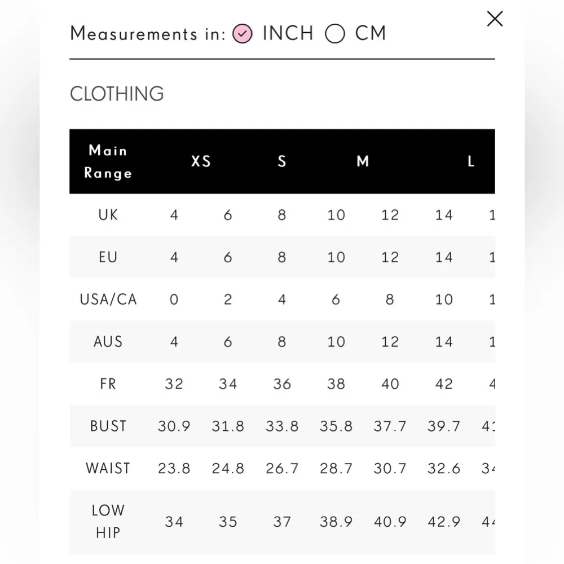Select the XS size column header
The height and width of the screenshot is (564, 564).
coord(201,162)
